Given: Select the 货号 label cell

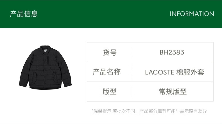Looking at the screenshot, I should tap(110, 52).
